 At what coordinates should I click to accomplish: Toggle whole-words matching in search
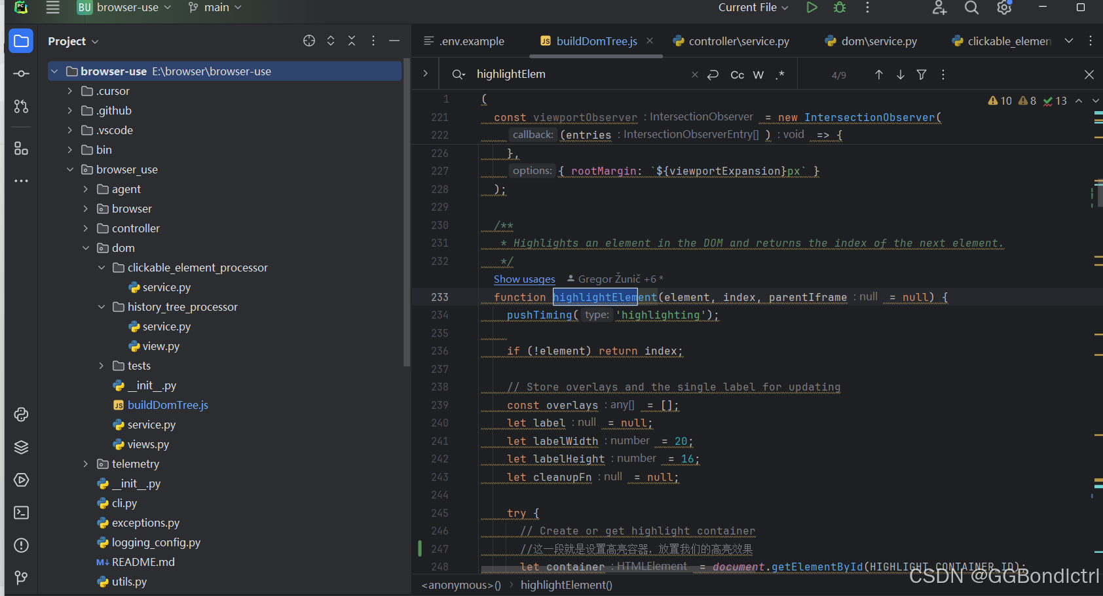point(758,74)
